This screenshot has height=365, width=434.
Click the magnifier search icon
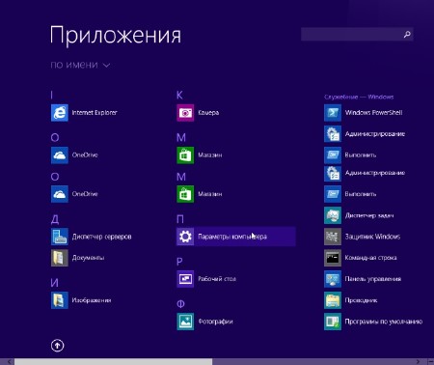click(407, 34)
